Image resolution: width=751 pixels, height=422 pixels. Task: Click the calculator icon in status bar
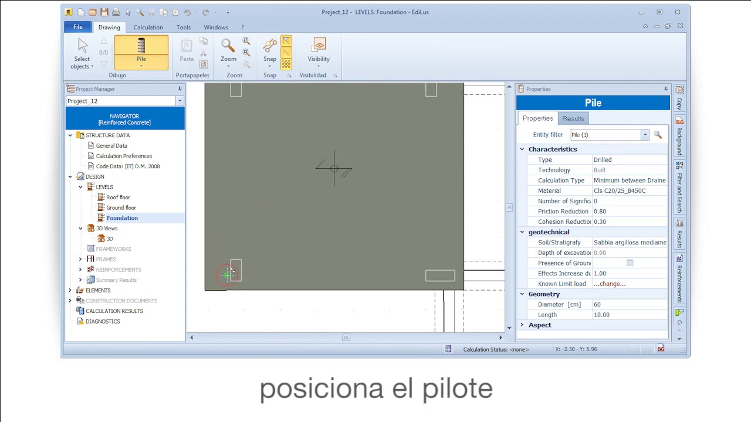click(448, 349)
